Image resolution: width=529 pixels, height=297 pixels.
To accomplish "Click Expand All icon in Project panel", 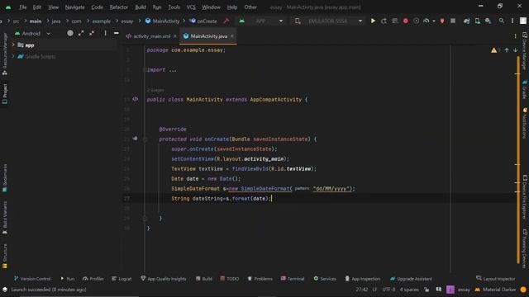I will pyautogui.click(x=81, y=33).
